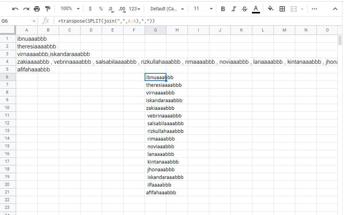Select column G header
Image resolution: width=344 pixels, height=215 pixels.
tap(155, 30)
